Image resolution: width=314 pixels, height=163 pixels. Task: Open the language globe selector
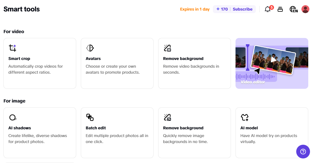293,9
